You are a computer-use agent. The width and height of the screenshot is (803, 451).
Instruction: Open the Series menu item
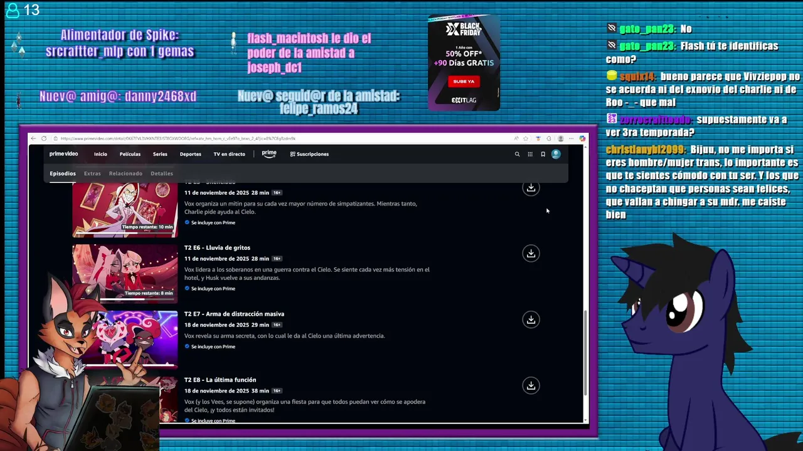coord(160,154)
